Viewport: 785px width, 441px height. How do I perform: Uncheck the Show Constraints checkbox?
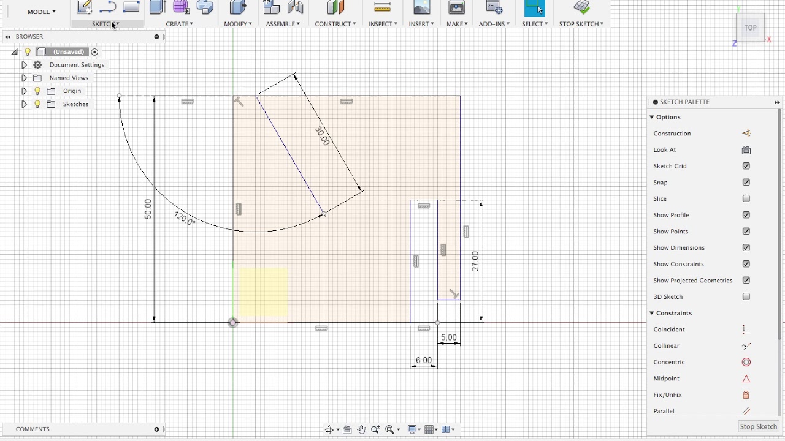pyautogui.click(x=746, y=264)
